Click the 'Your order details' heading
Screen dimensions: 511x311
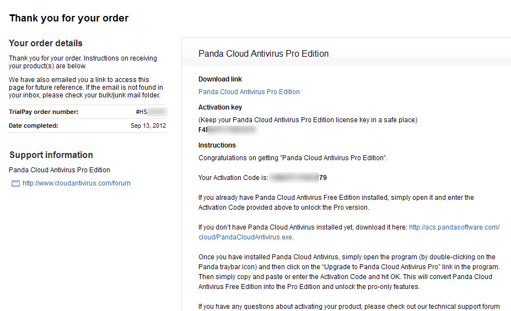(x=46, y=43)
